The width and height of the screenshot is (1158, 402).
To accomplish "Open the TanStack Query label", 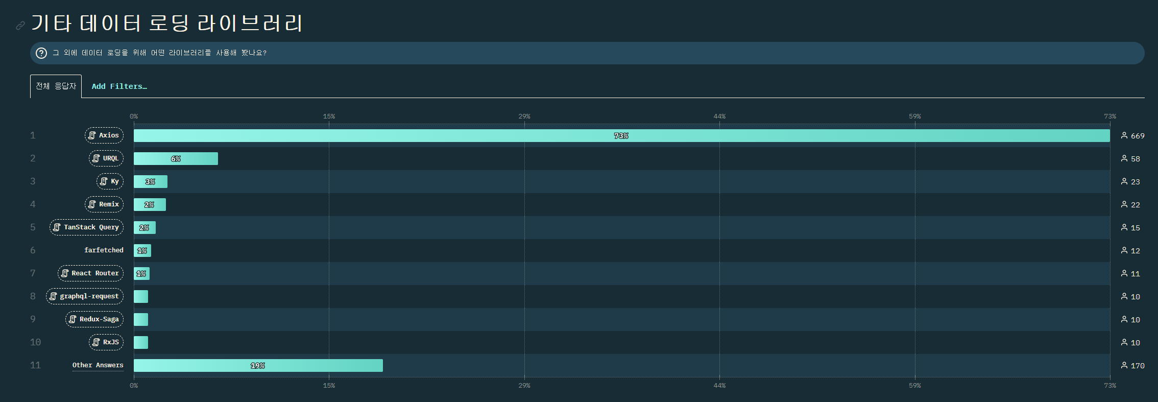I will pos(86,227).
